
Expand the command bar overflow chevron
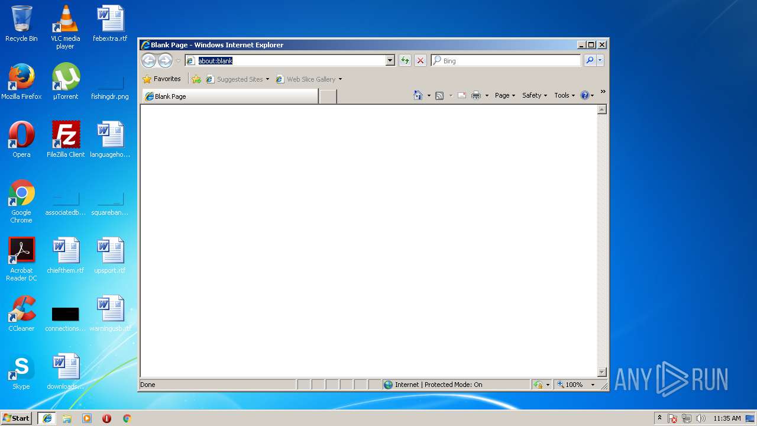tap(603, 92)
